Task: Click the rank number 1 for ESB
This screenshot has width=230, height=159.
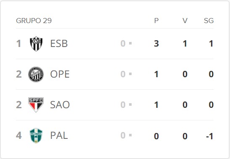Action: 19,44
